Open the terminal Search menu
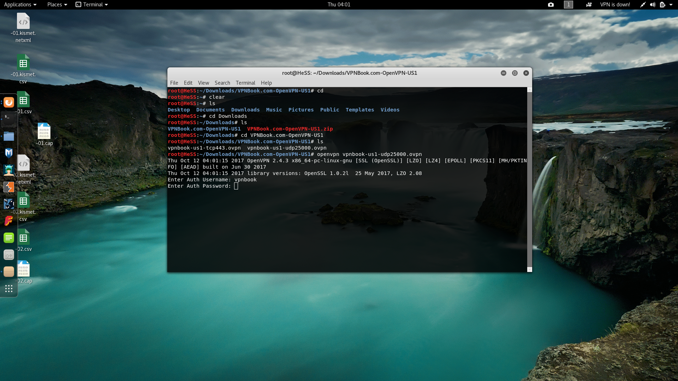The image size is (678, 381). click(222, 83)
